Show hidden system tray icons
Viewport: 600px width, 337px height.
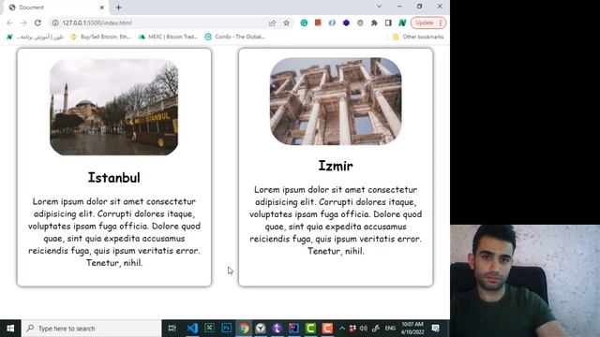342,329
